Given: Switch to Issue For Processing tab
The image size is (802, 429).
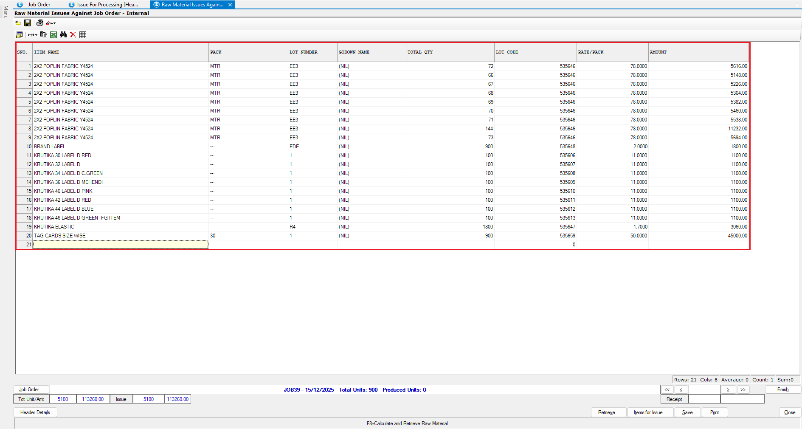Looking at the screenshot, I should pyautogui.click(x=107, y=5).
